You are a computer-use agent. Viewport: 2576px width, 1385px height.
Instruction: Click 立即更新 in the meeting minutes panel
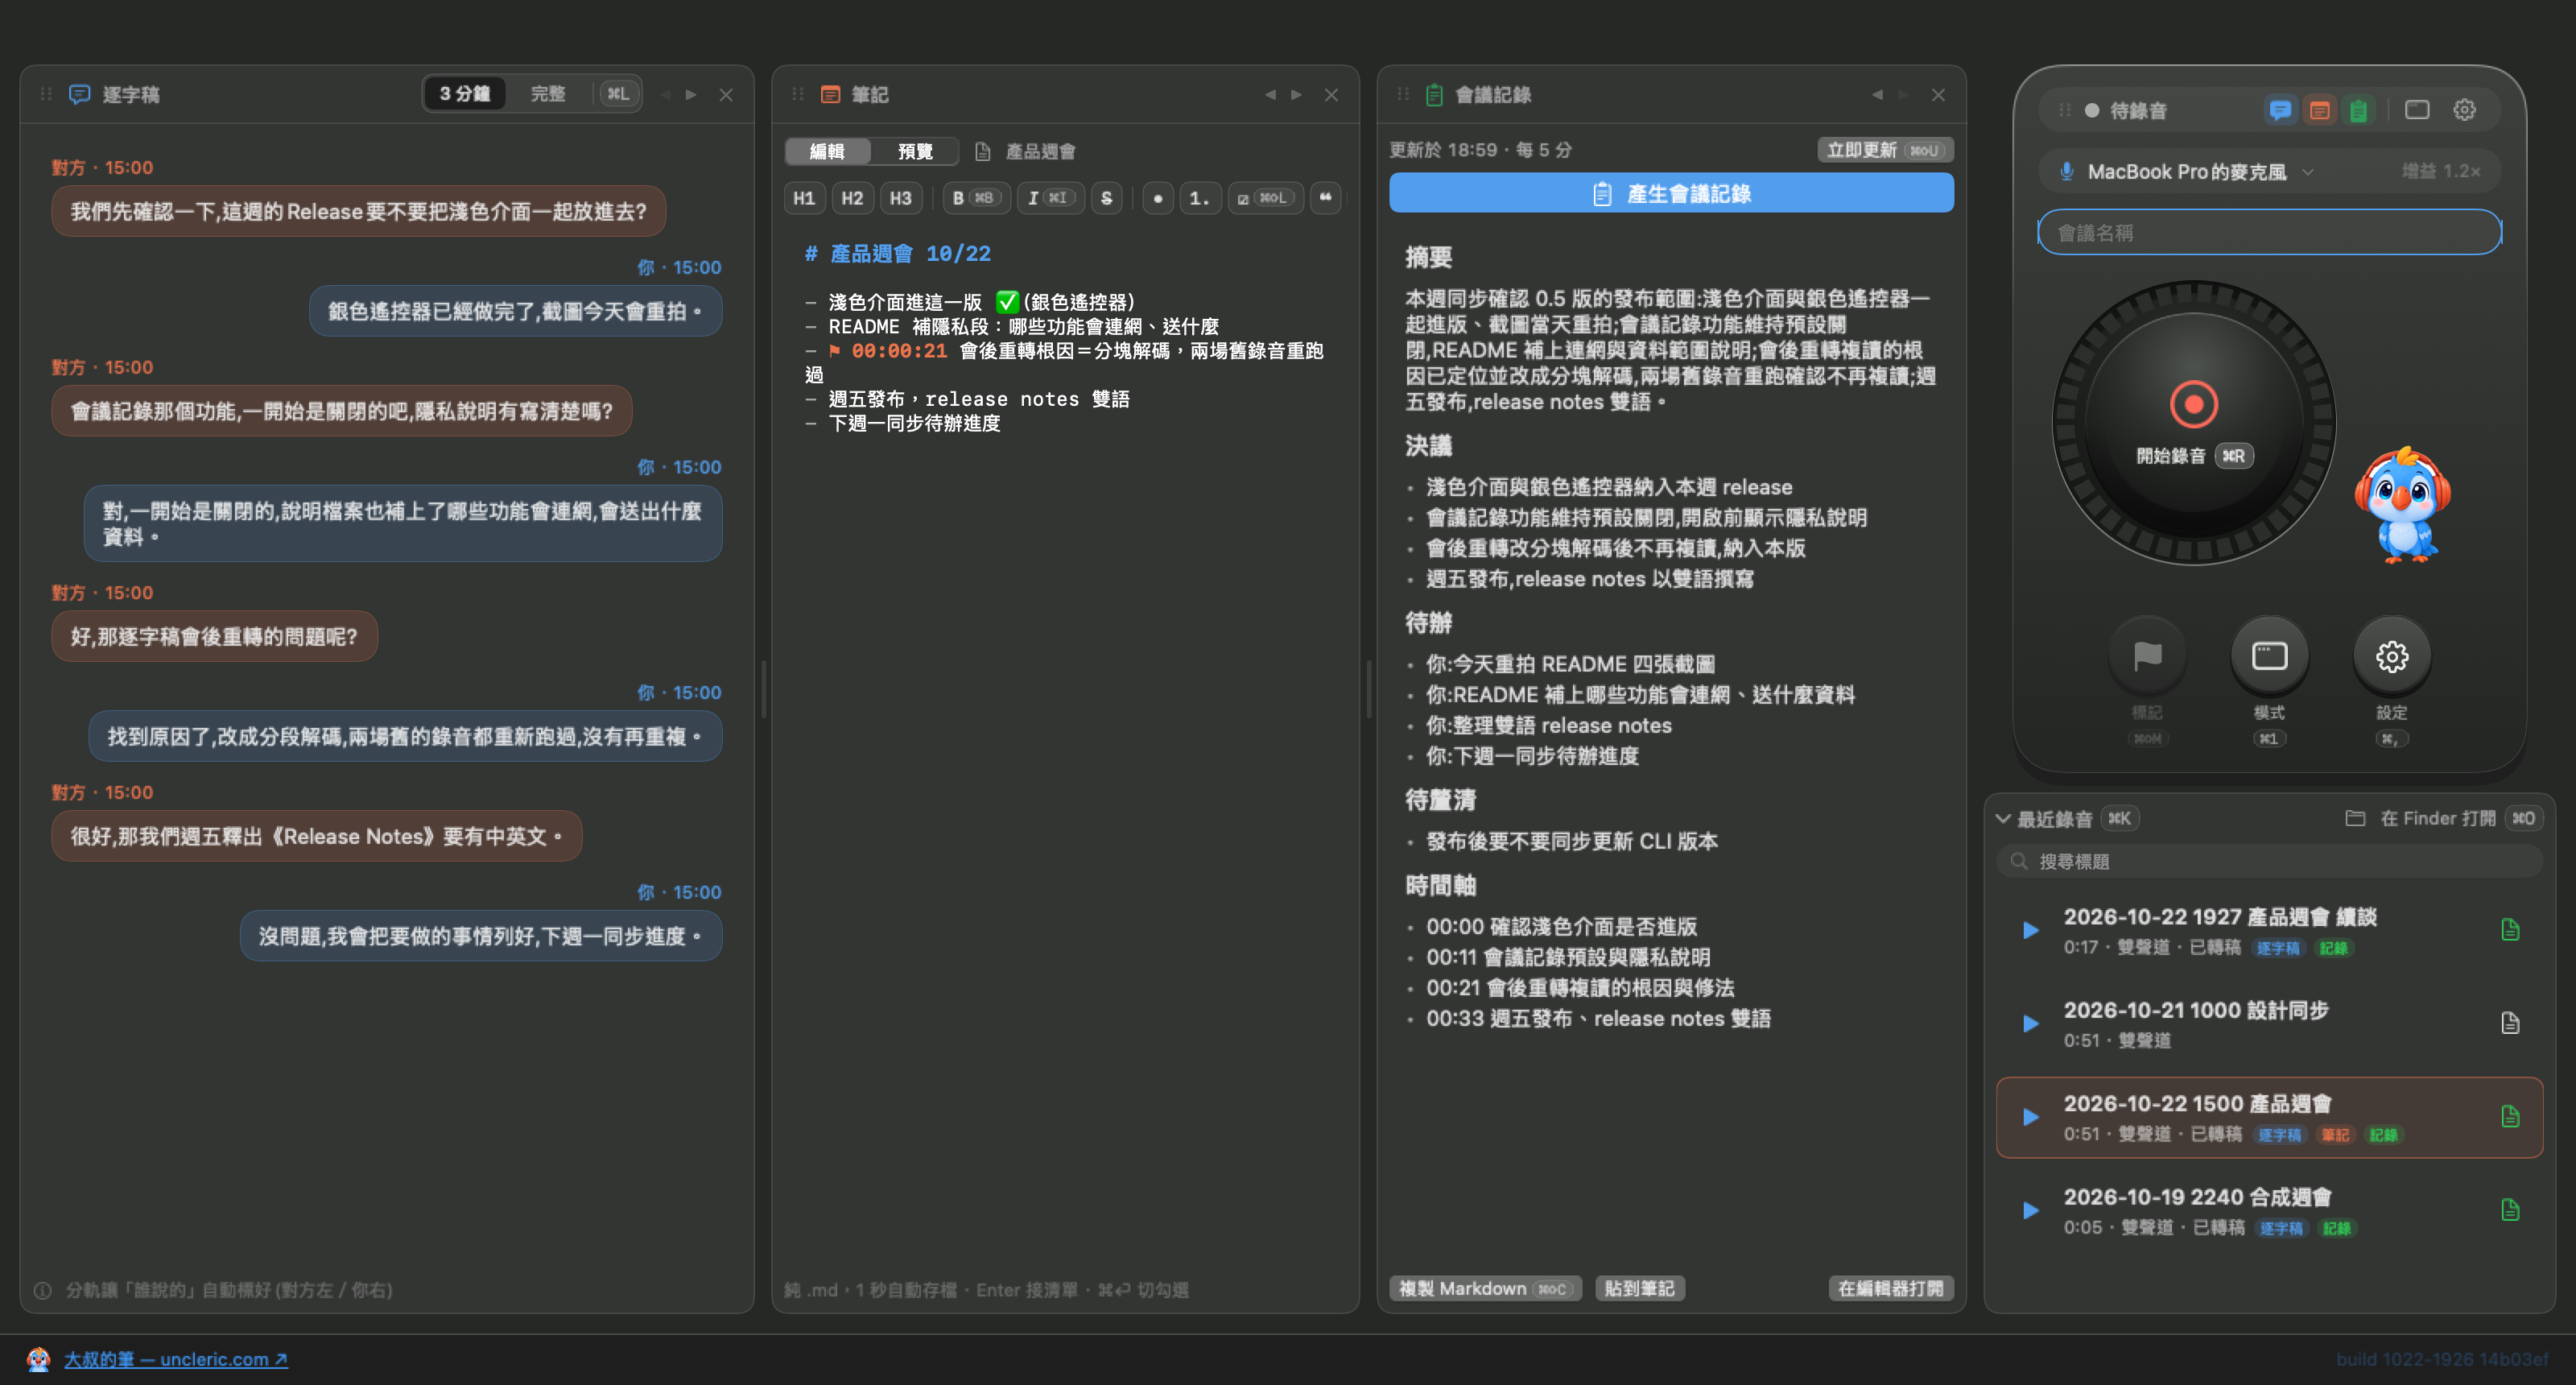pyautogui.click(x=1885, y=150)
